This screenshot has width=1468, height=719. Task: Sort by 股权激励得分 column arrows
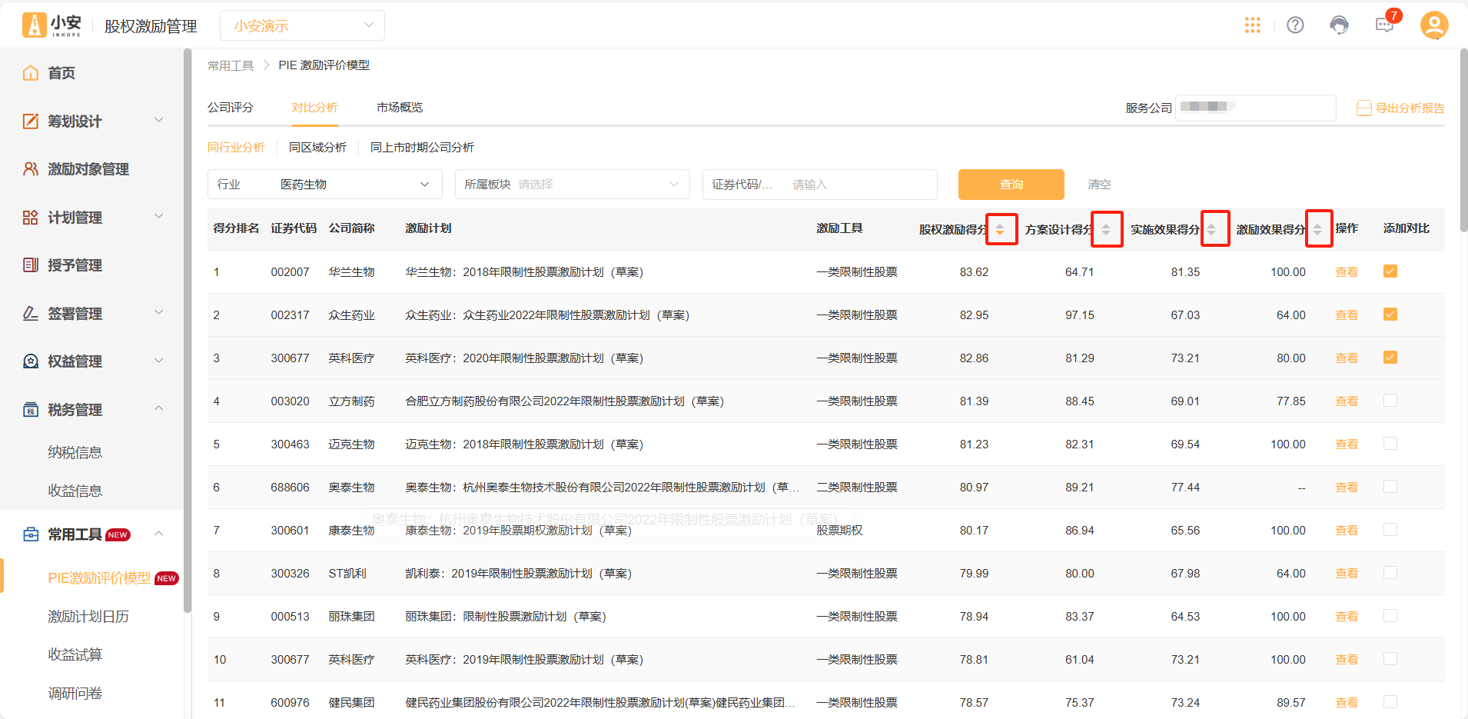(x=1000, y=229)
